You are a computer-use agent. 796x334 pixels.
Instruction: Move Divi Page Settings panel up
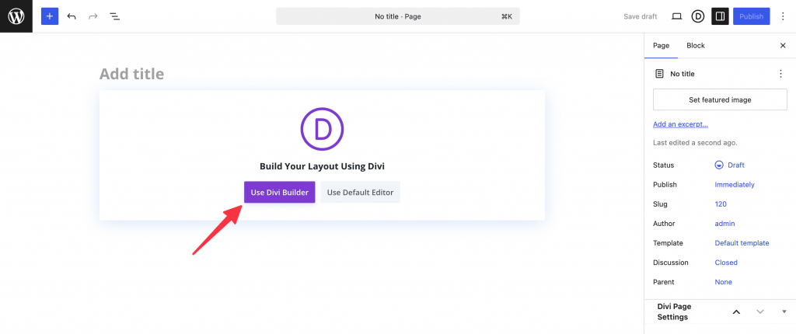pos(736,311)
